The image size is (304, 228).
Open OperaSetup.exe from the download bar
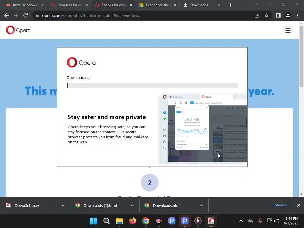point(28,205)
